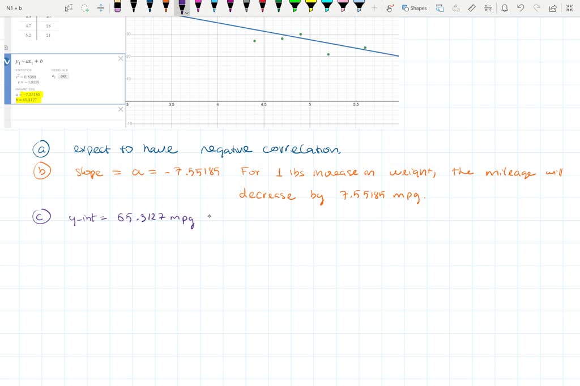Open the purple pen options chevron

187,12
